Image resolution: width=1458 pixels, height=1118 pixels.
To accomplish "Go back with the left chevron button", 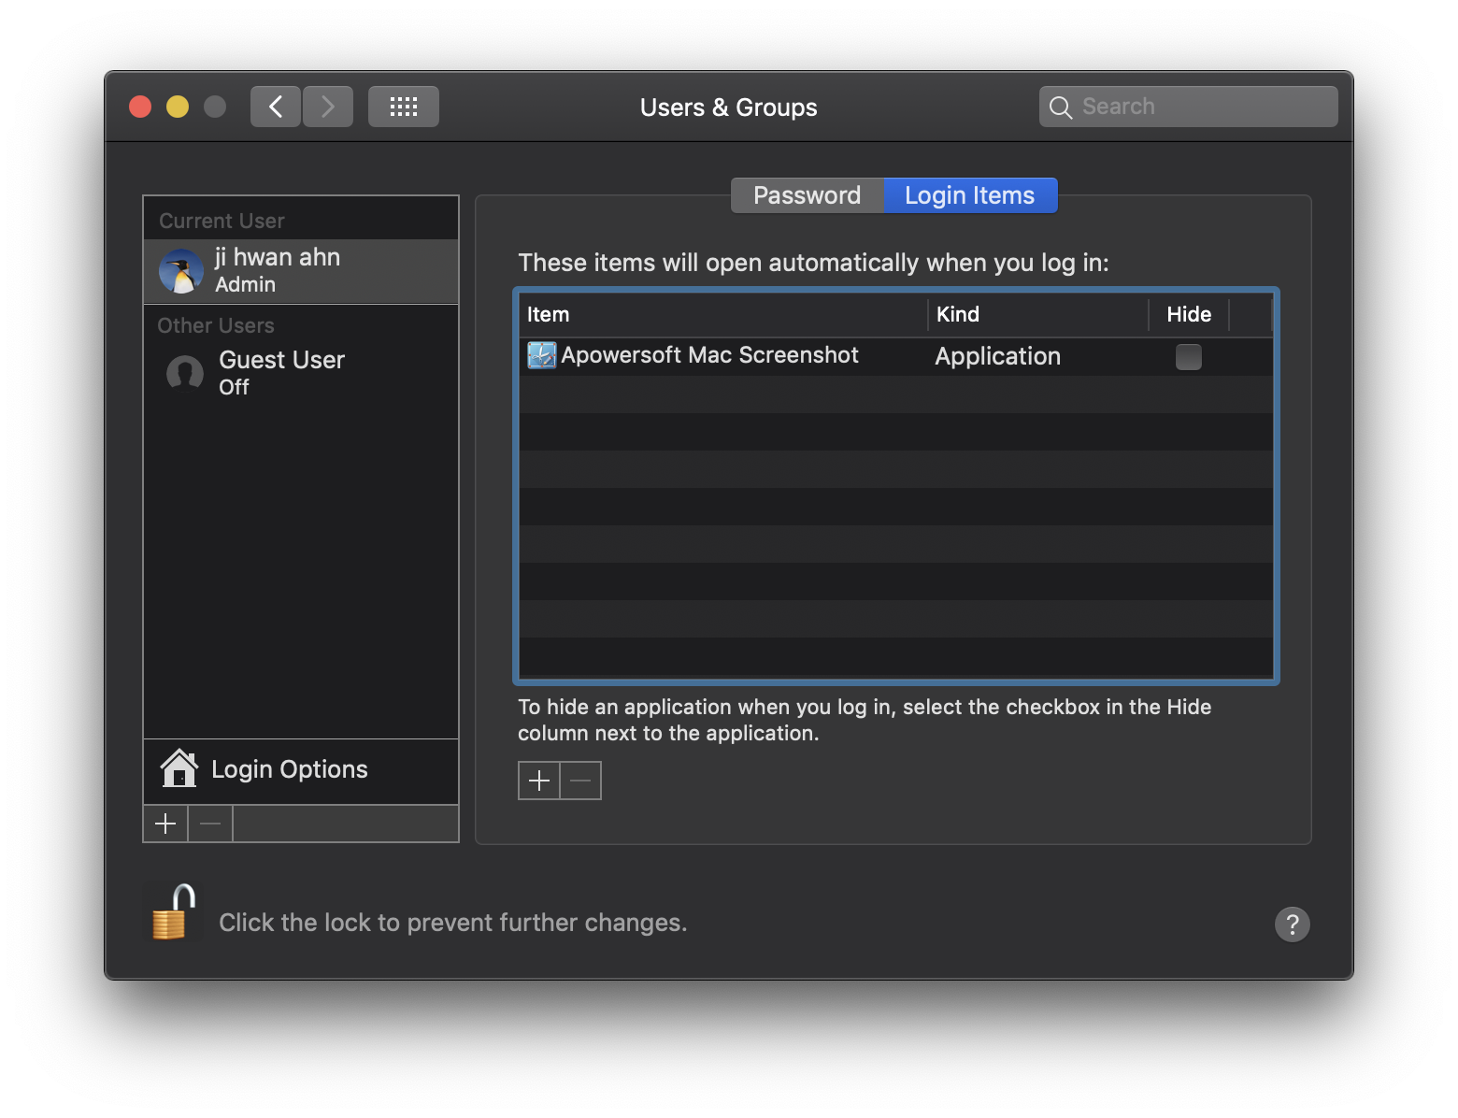I will pyautogui.click(x=276, y=107).
